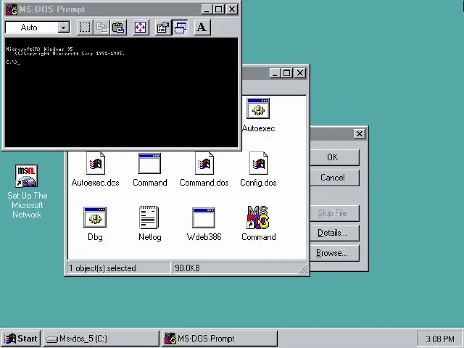The width and height of the screenshot is (464, 348).
Task: Select the Config.dos file icon
Action: tap(259, 163)
